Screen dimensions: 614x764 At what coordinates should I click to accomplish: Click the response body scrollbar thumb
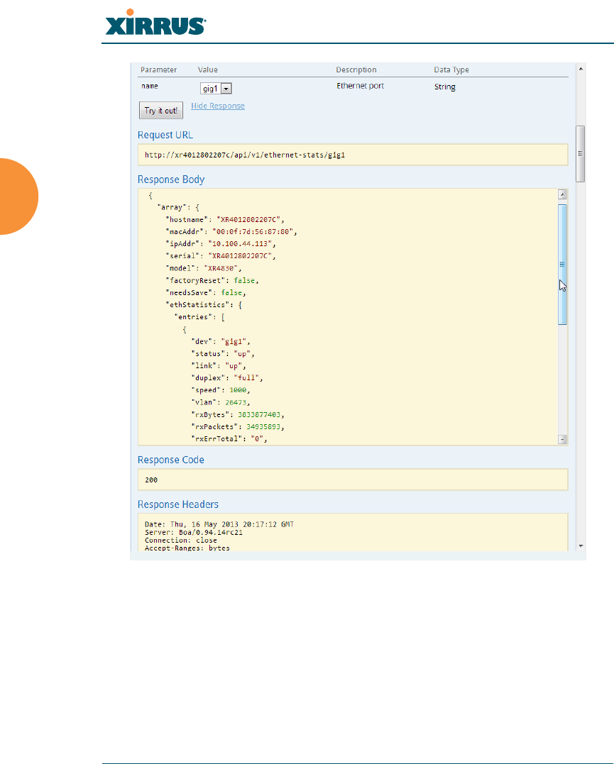tap(562, 265)
